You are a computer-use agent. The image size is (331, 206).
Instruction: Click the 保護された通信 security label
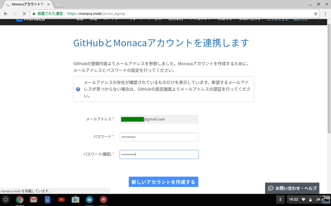pyautogui.click(x=50, y=14)
